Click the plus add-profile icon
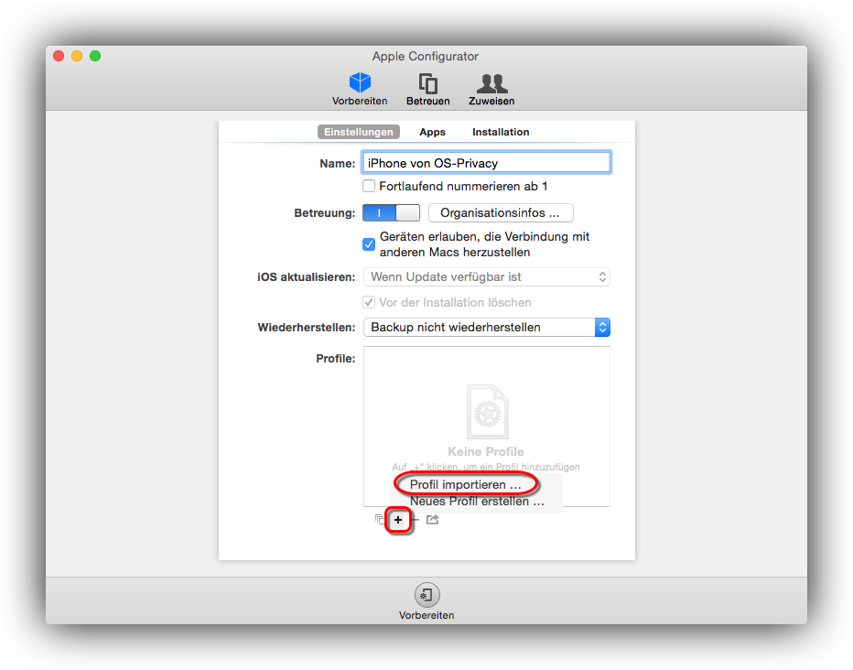 (398, 520)
